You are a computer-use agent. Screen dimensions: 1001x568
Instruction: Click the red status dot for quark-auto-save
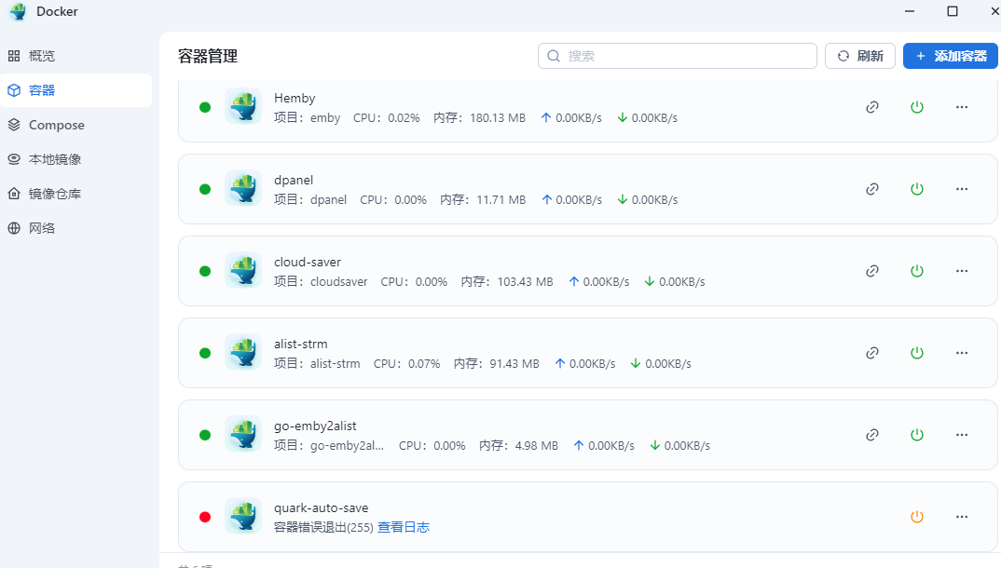coord(205,517)
